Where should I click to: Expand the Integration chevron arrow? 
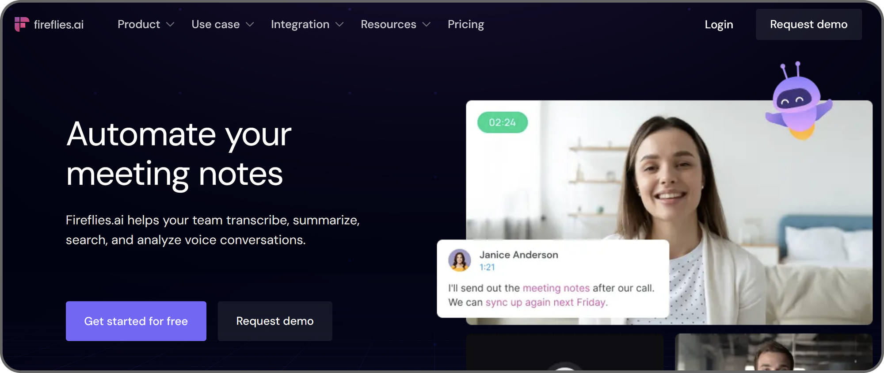[x=339, y=25]
